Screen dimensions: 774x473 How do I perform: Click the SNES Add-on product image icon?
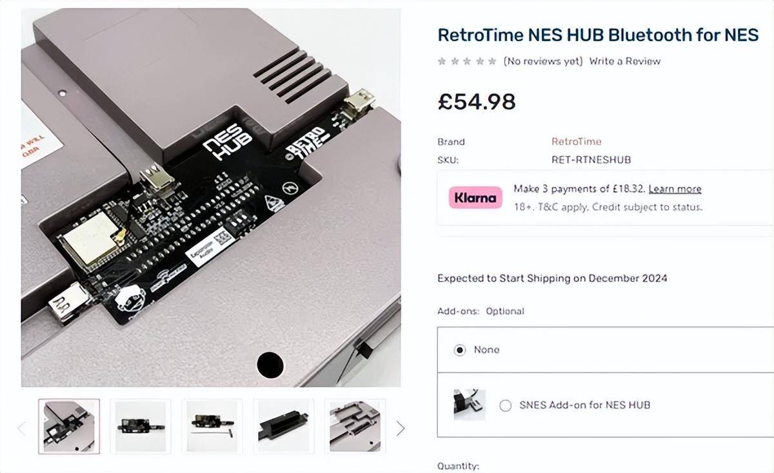[470, 405]
